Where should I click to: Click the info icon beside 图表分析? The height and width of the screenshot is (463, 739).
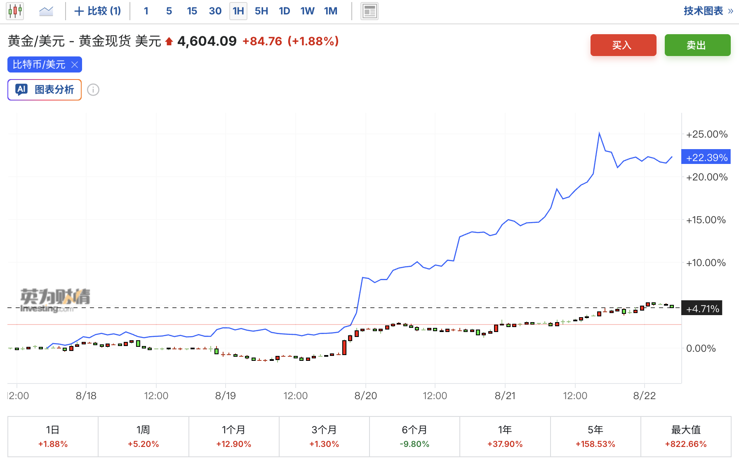[x=93, y=90]
